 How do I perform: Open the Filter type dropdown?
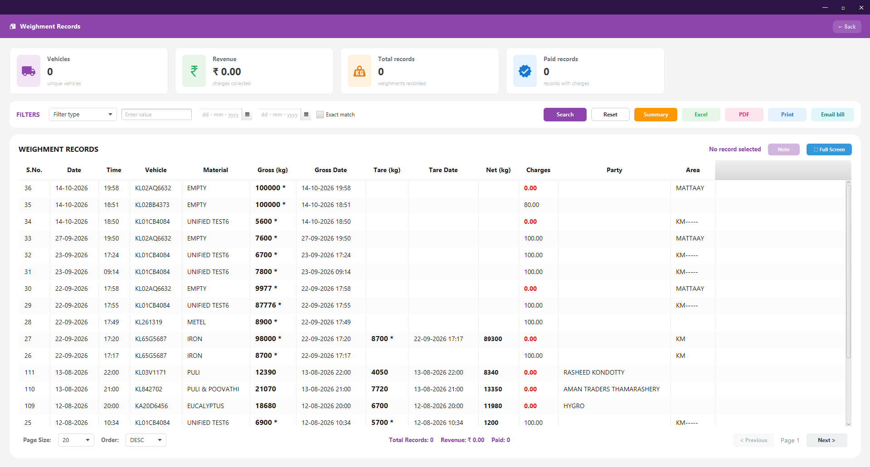coord(83,115)
